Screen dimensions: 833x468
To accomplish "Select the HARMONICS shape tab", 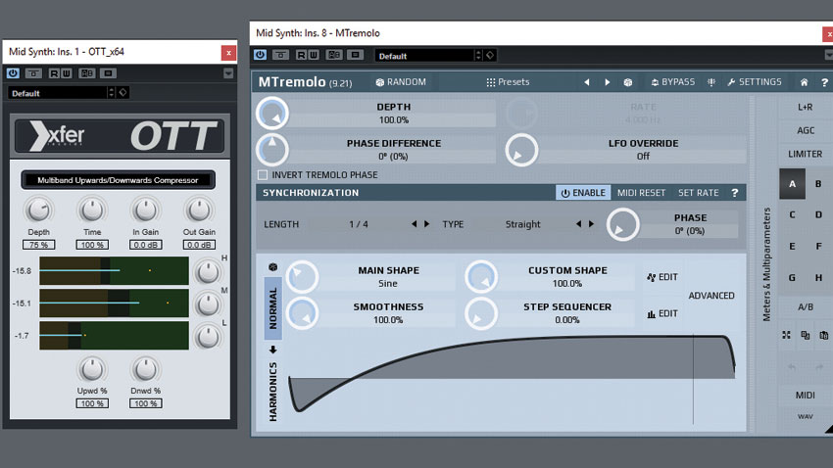I will [x=273, y=392].
